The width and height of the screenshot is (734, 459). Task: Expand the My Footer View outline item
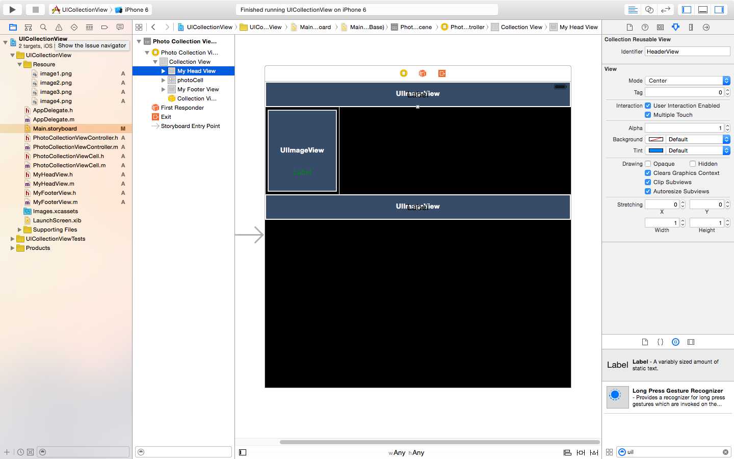click(x=163, y=89)
